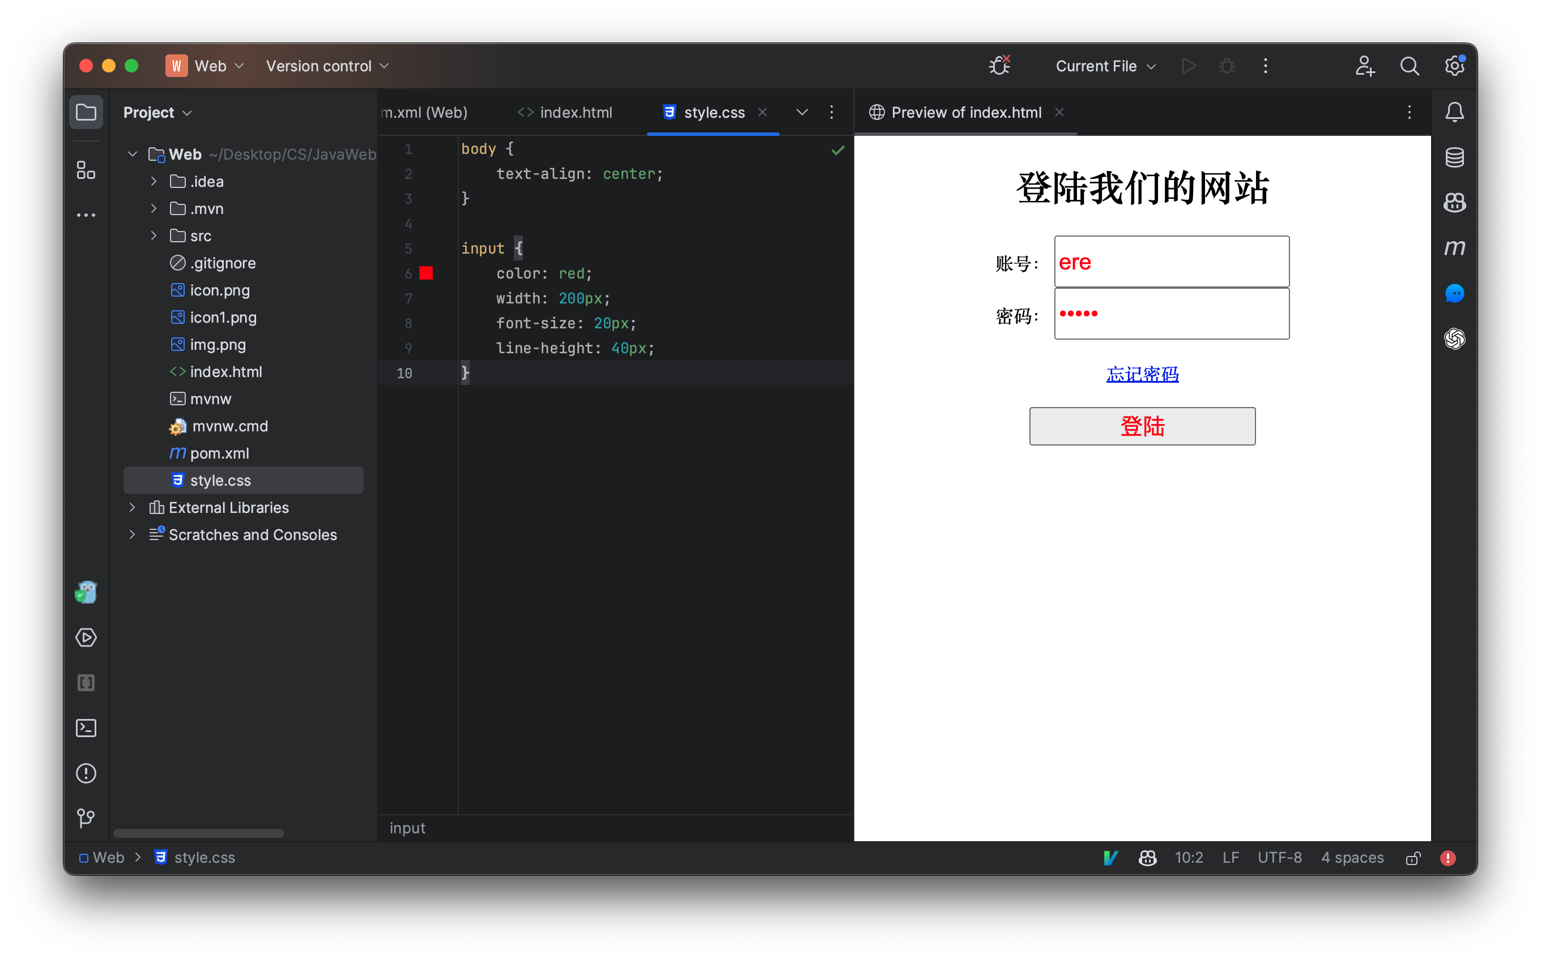Open the Maven panel icon on right sidebar
The image size is (1541, 959).
tap(1455, 247)
